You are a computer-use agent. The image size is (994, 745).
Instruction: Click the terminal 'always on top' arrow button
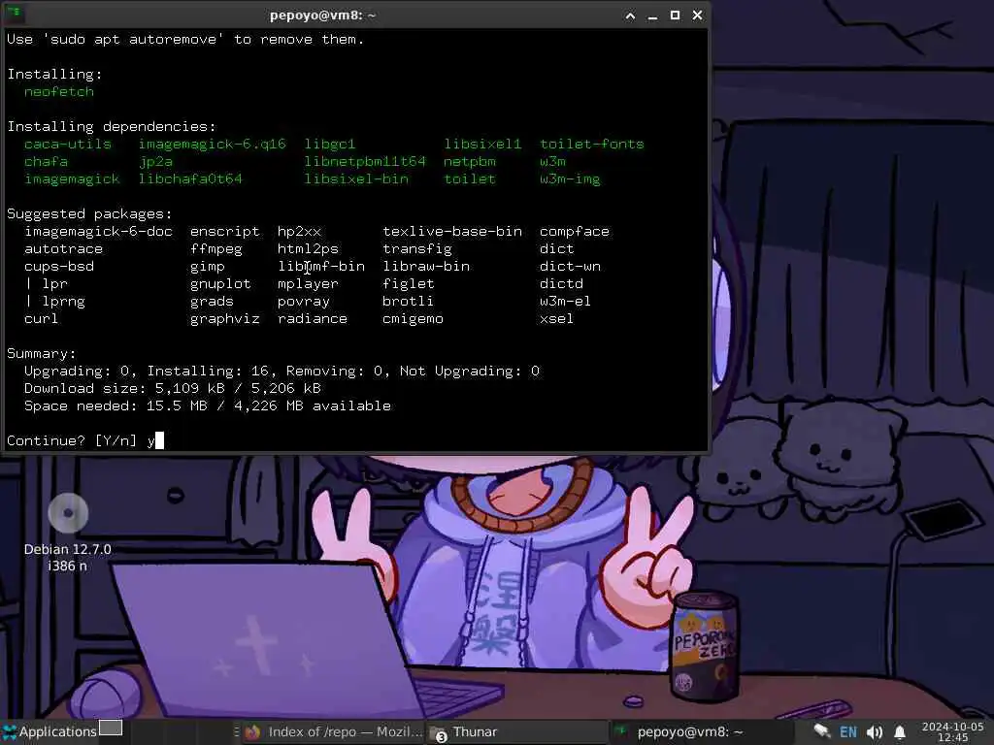click(x=630, y=16)
